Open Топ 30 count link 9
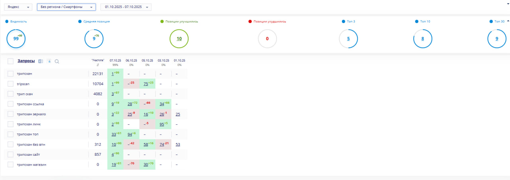Screen dimensions: 510x180 pyautogui.click(x=497, y=39)
